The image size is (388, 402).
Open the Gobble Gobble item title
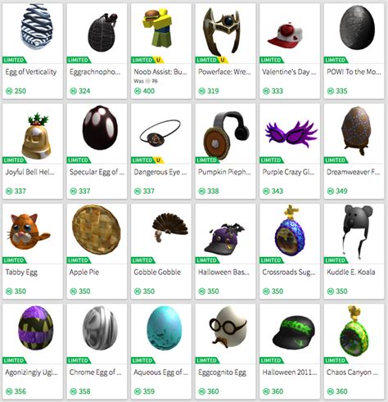coord(157,272)
